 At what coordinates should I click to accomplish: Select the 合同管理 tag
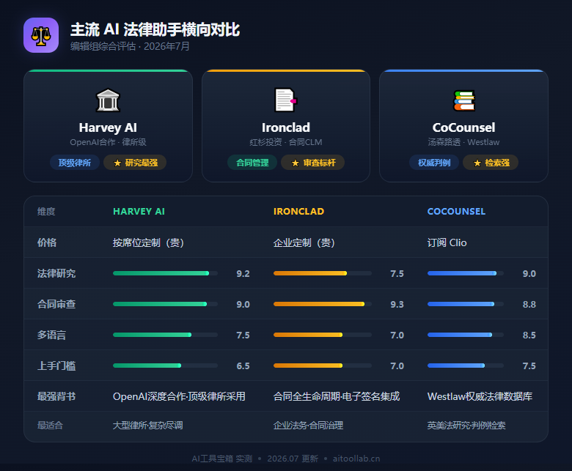point(252,163)
